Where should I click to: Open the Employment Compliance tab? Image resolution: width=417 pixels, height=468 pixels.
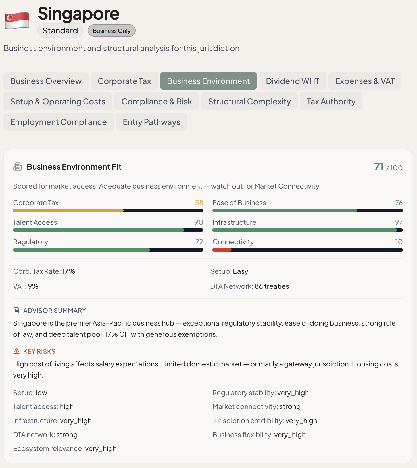pyautogui.click(x=59, y=122)
